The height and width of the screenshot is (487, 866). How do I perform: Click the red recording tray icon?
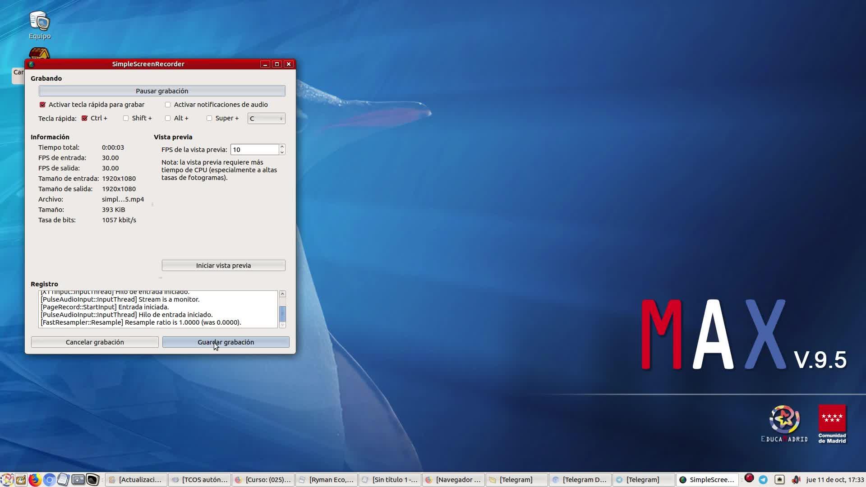749,478
